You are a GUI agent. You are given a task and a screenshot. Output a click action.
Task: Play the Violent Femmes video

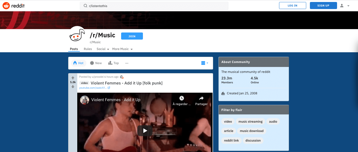(x=145, y=131)
